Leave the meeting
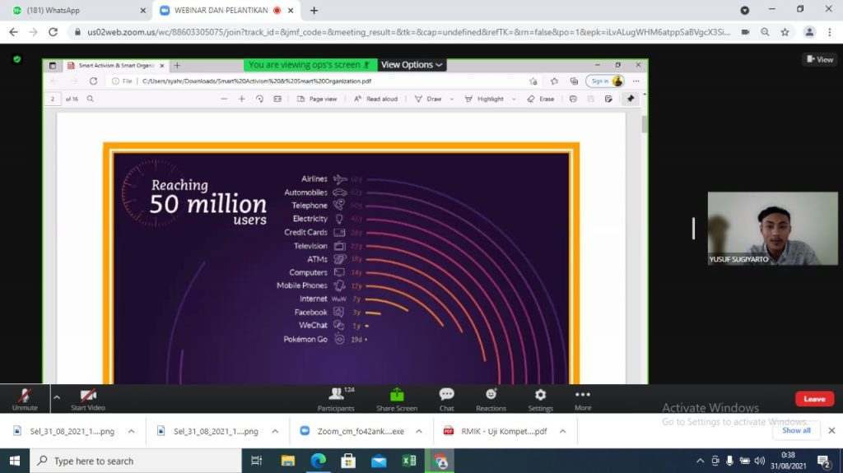Image resolution: width=843 pixels, height=473 pixels. pyautogui.click(x=814, y=399)
